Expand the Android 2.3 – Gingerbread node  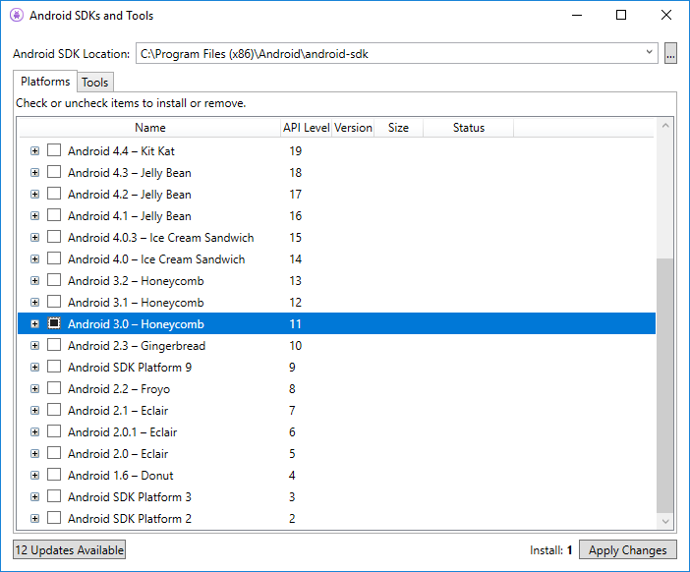click(34, 345)
